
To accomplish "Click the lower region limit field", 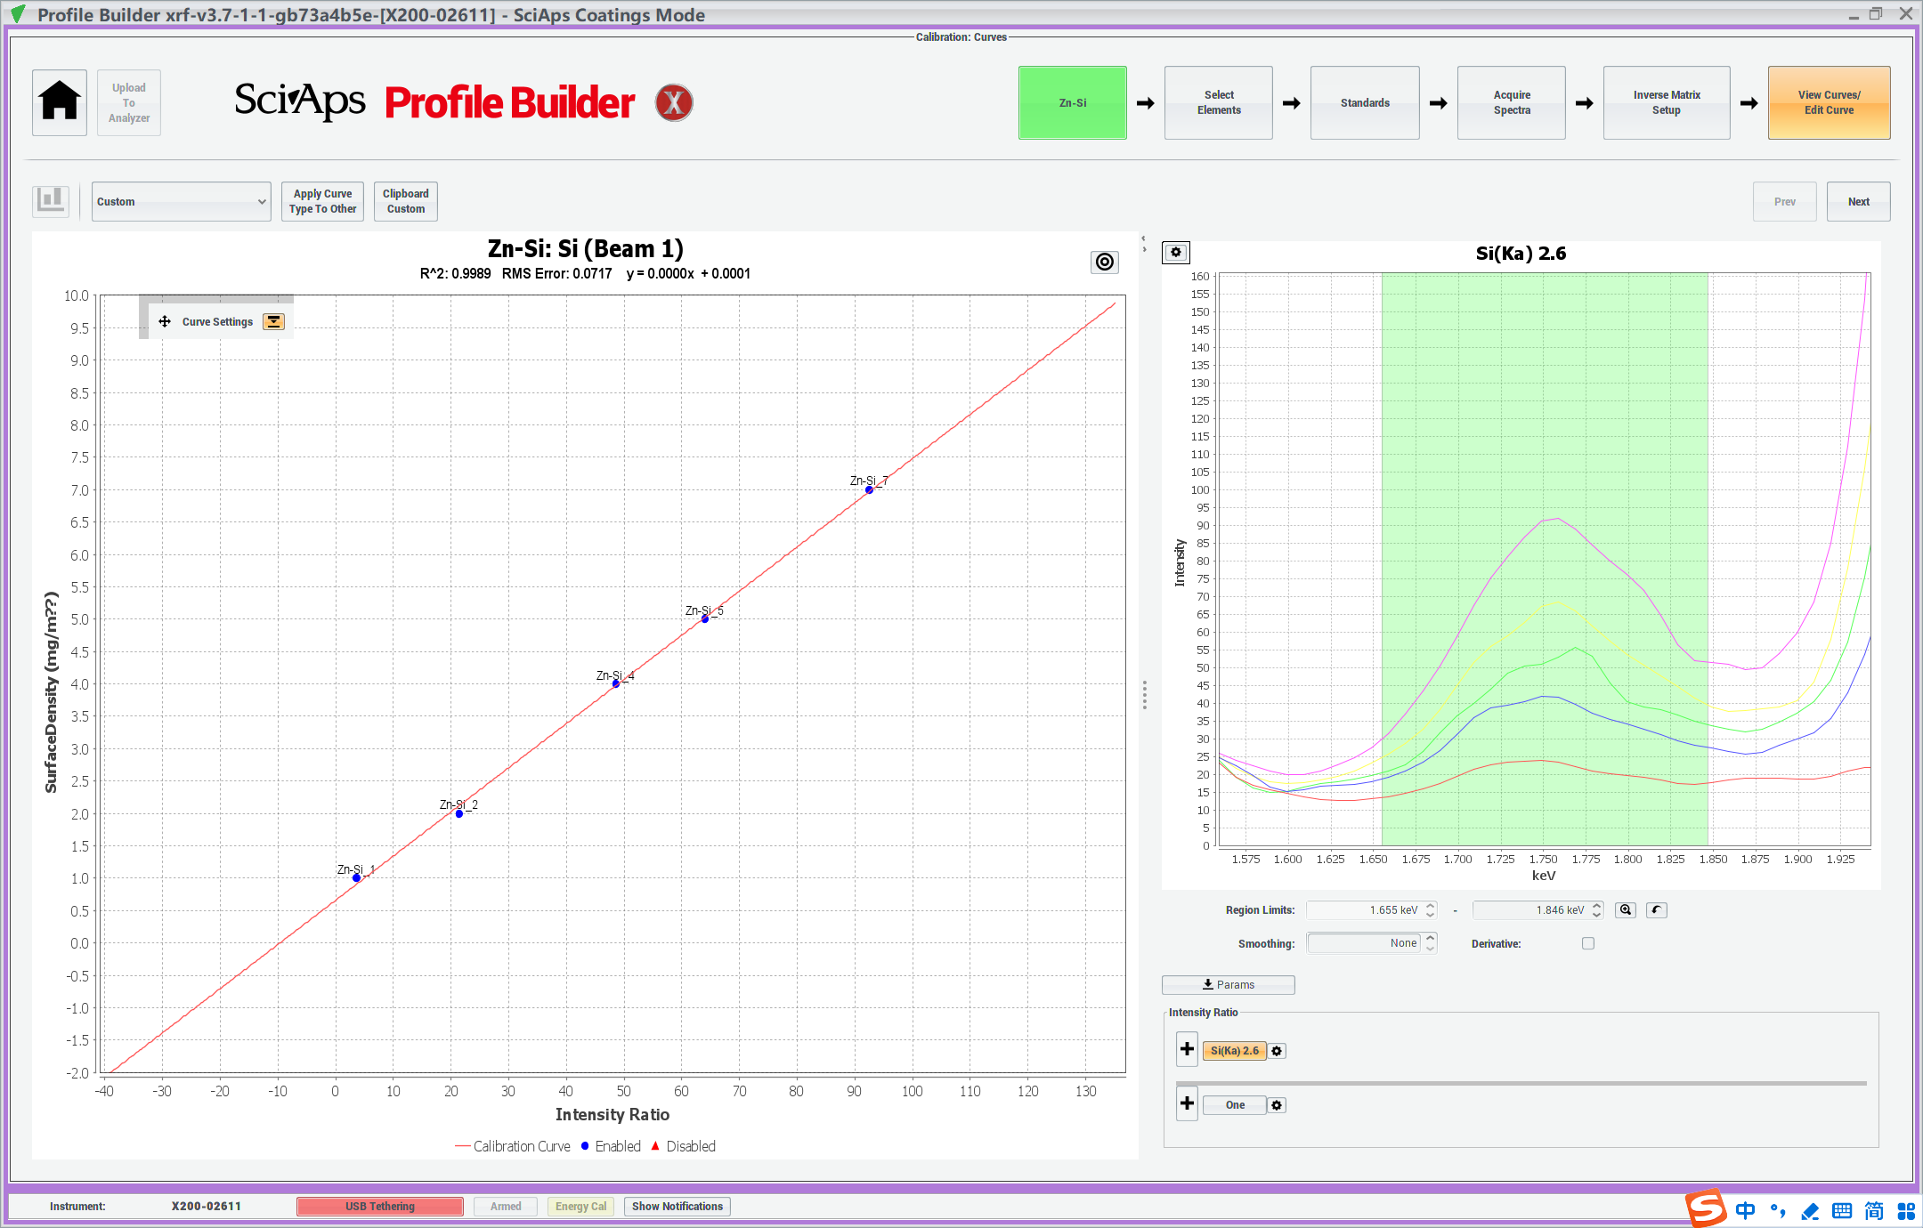I will (1365, 909).
